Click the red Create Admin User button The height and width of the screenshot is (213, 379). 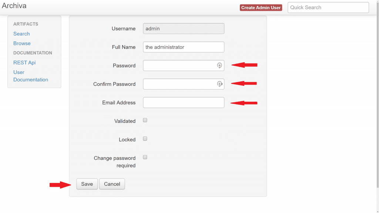pos(261,7)
